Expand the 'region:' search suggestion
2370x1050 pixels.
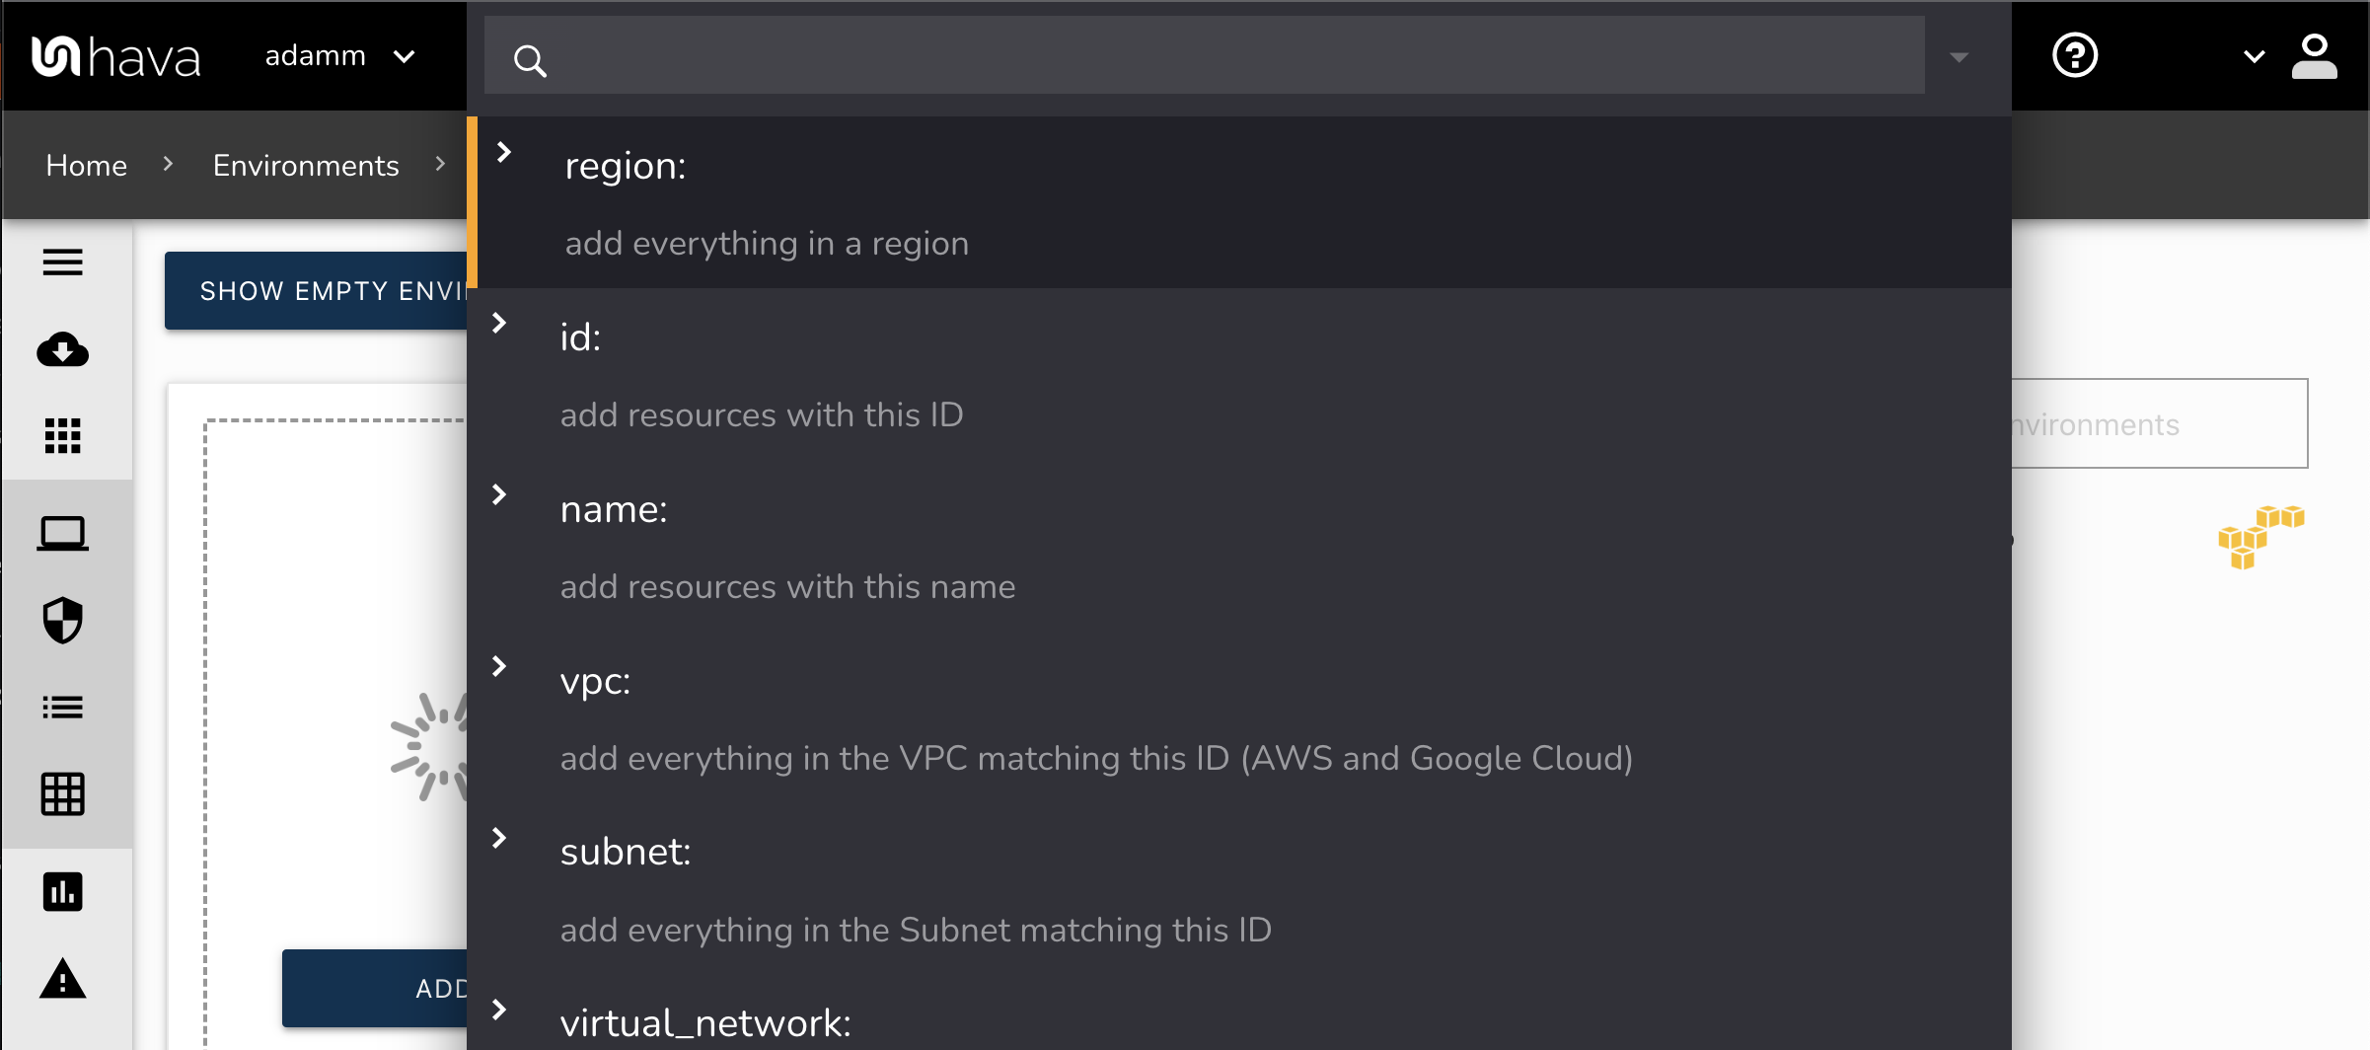pos(505,152)
